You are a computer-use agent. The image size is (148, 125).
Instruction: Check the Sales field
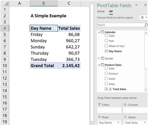point(106,84)
